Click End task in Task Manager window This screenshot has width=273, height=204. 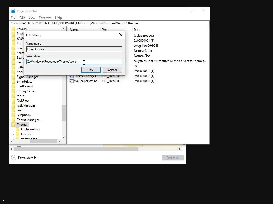click(172, 158)
